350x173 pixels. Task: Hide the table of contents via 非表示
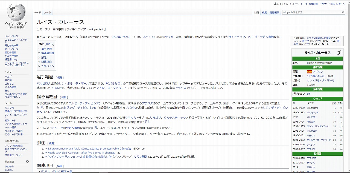[49, 44]
